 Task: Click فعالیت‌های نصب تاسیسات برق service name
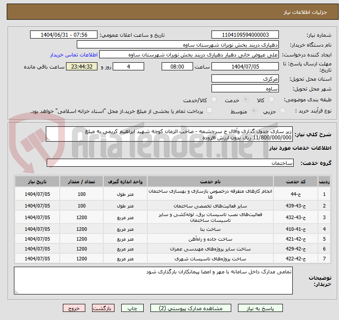click(x=211, y=217)
